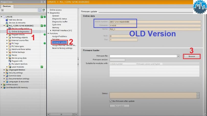Click navigation horizontal scrollbar right arrow
207x116 pixels.
(76, 114)
